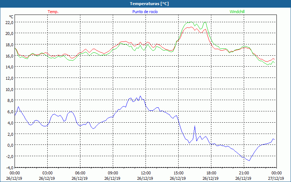Click the 22,0 y-axis value
The height and width of the screenshot is (182, 291).
click(9, 23)
